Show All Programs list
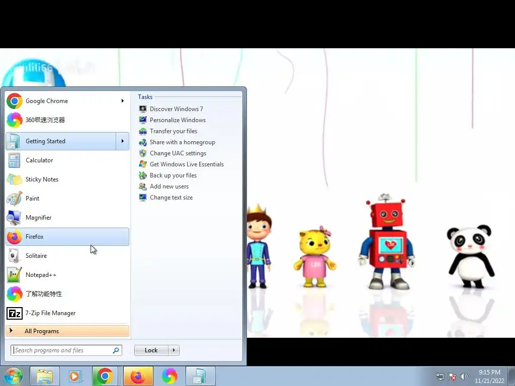Viewport: 515px width, 386px height. pos(67,331)
